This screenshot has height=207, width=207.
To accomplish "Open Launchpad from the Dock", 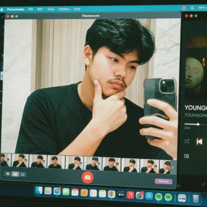I will tap(48, 191).
